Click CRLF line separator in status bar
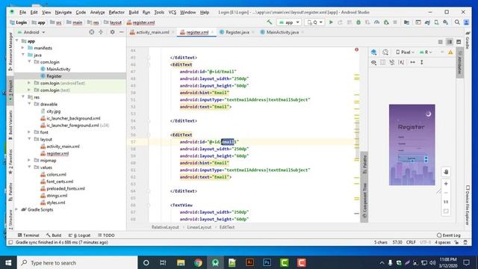Image resolution: width=478 pixels, height=269 pixels. click(411, 242)
